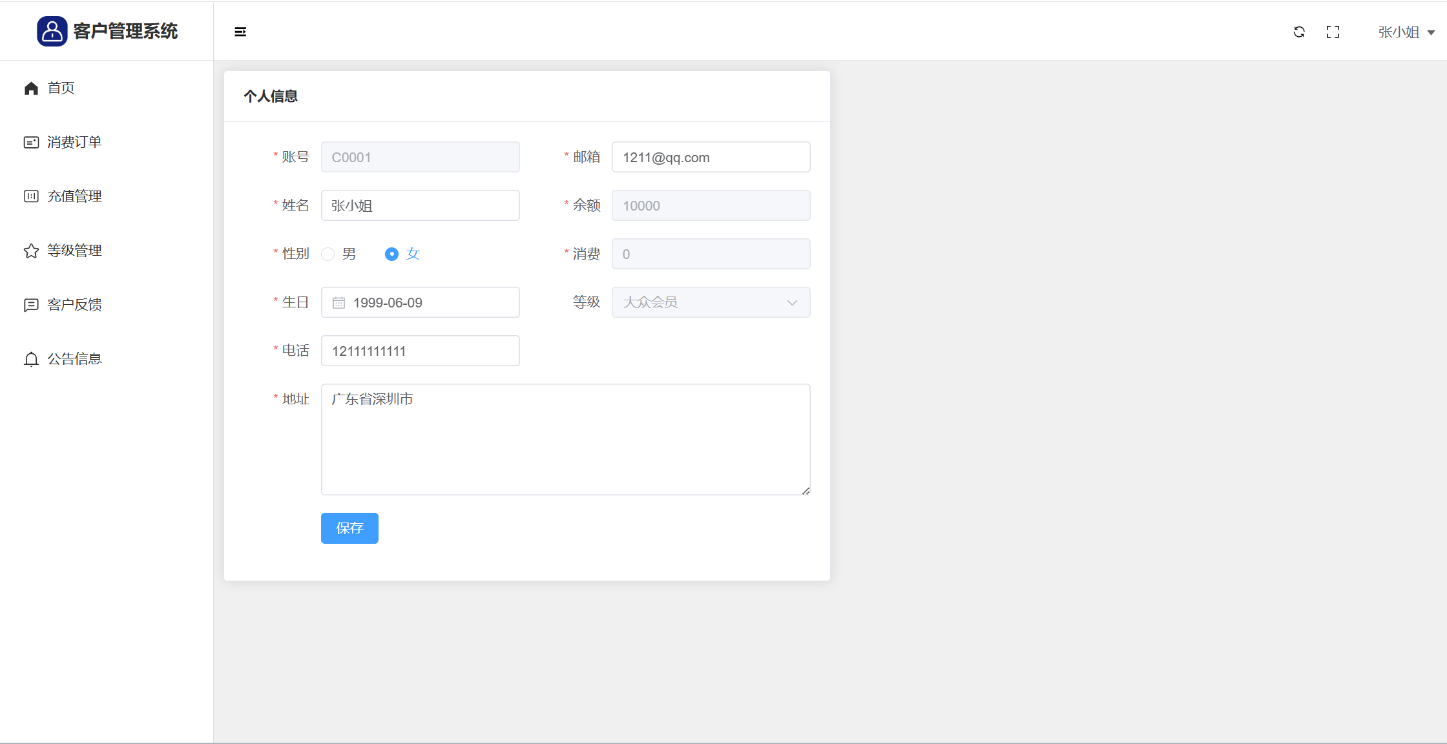Viewport: 1447px width, 744px height.
Task: Click the 地址 address textarea
Action: [x=565, y=439]
